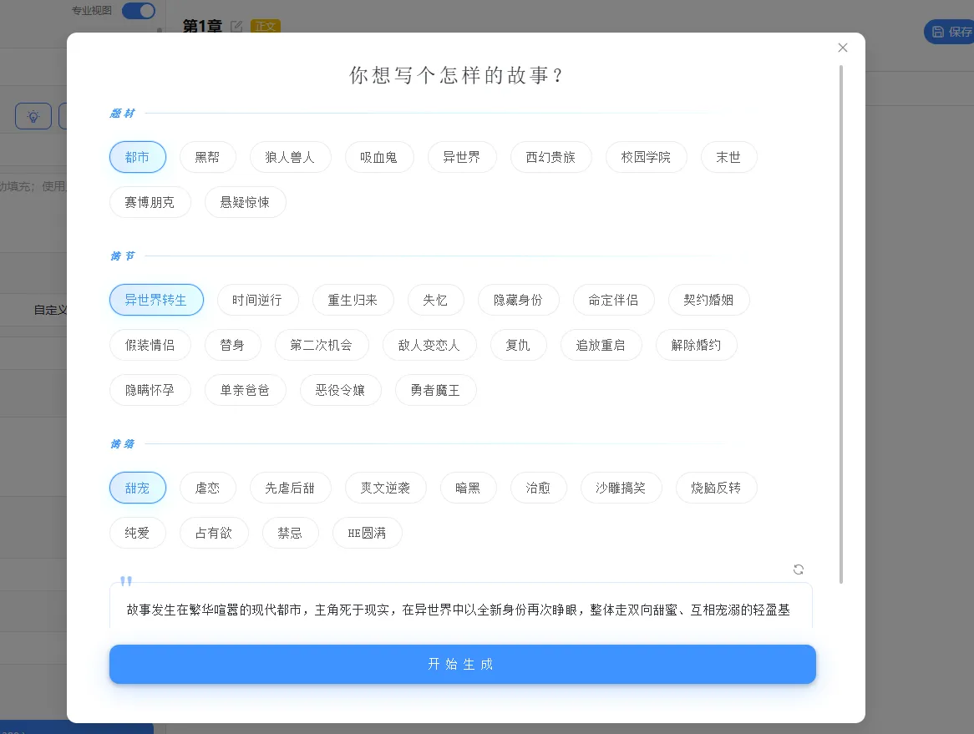Image resolution: width=974 pixels, height=734 pixels.
Task: Select the 第二次机会 plot tag
Action: click(321, 345)
